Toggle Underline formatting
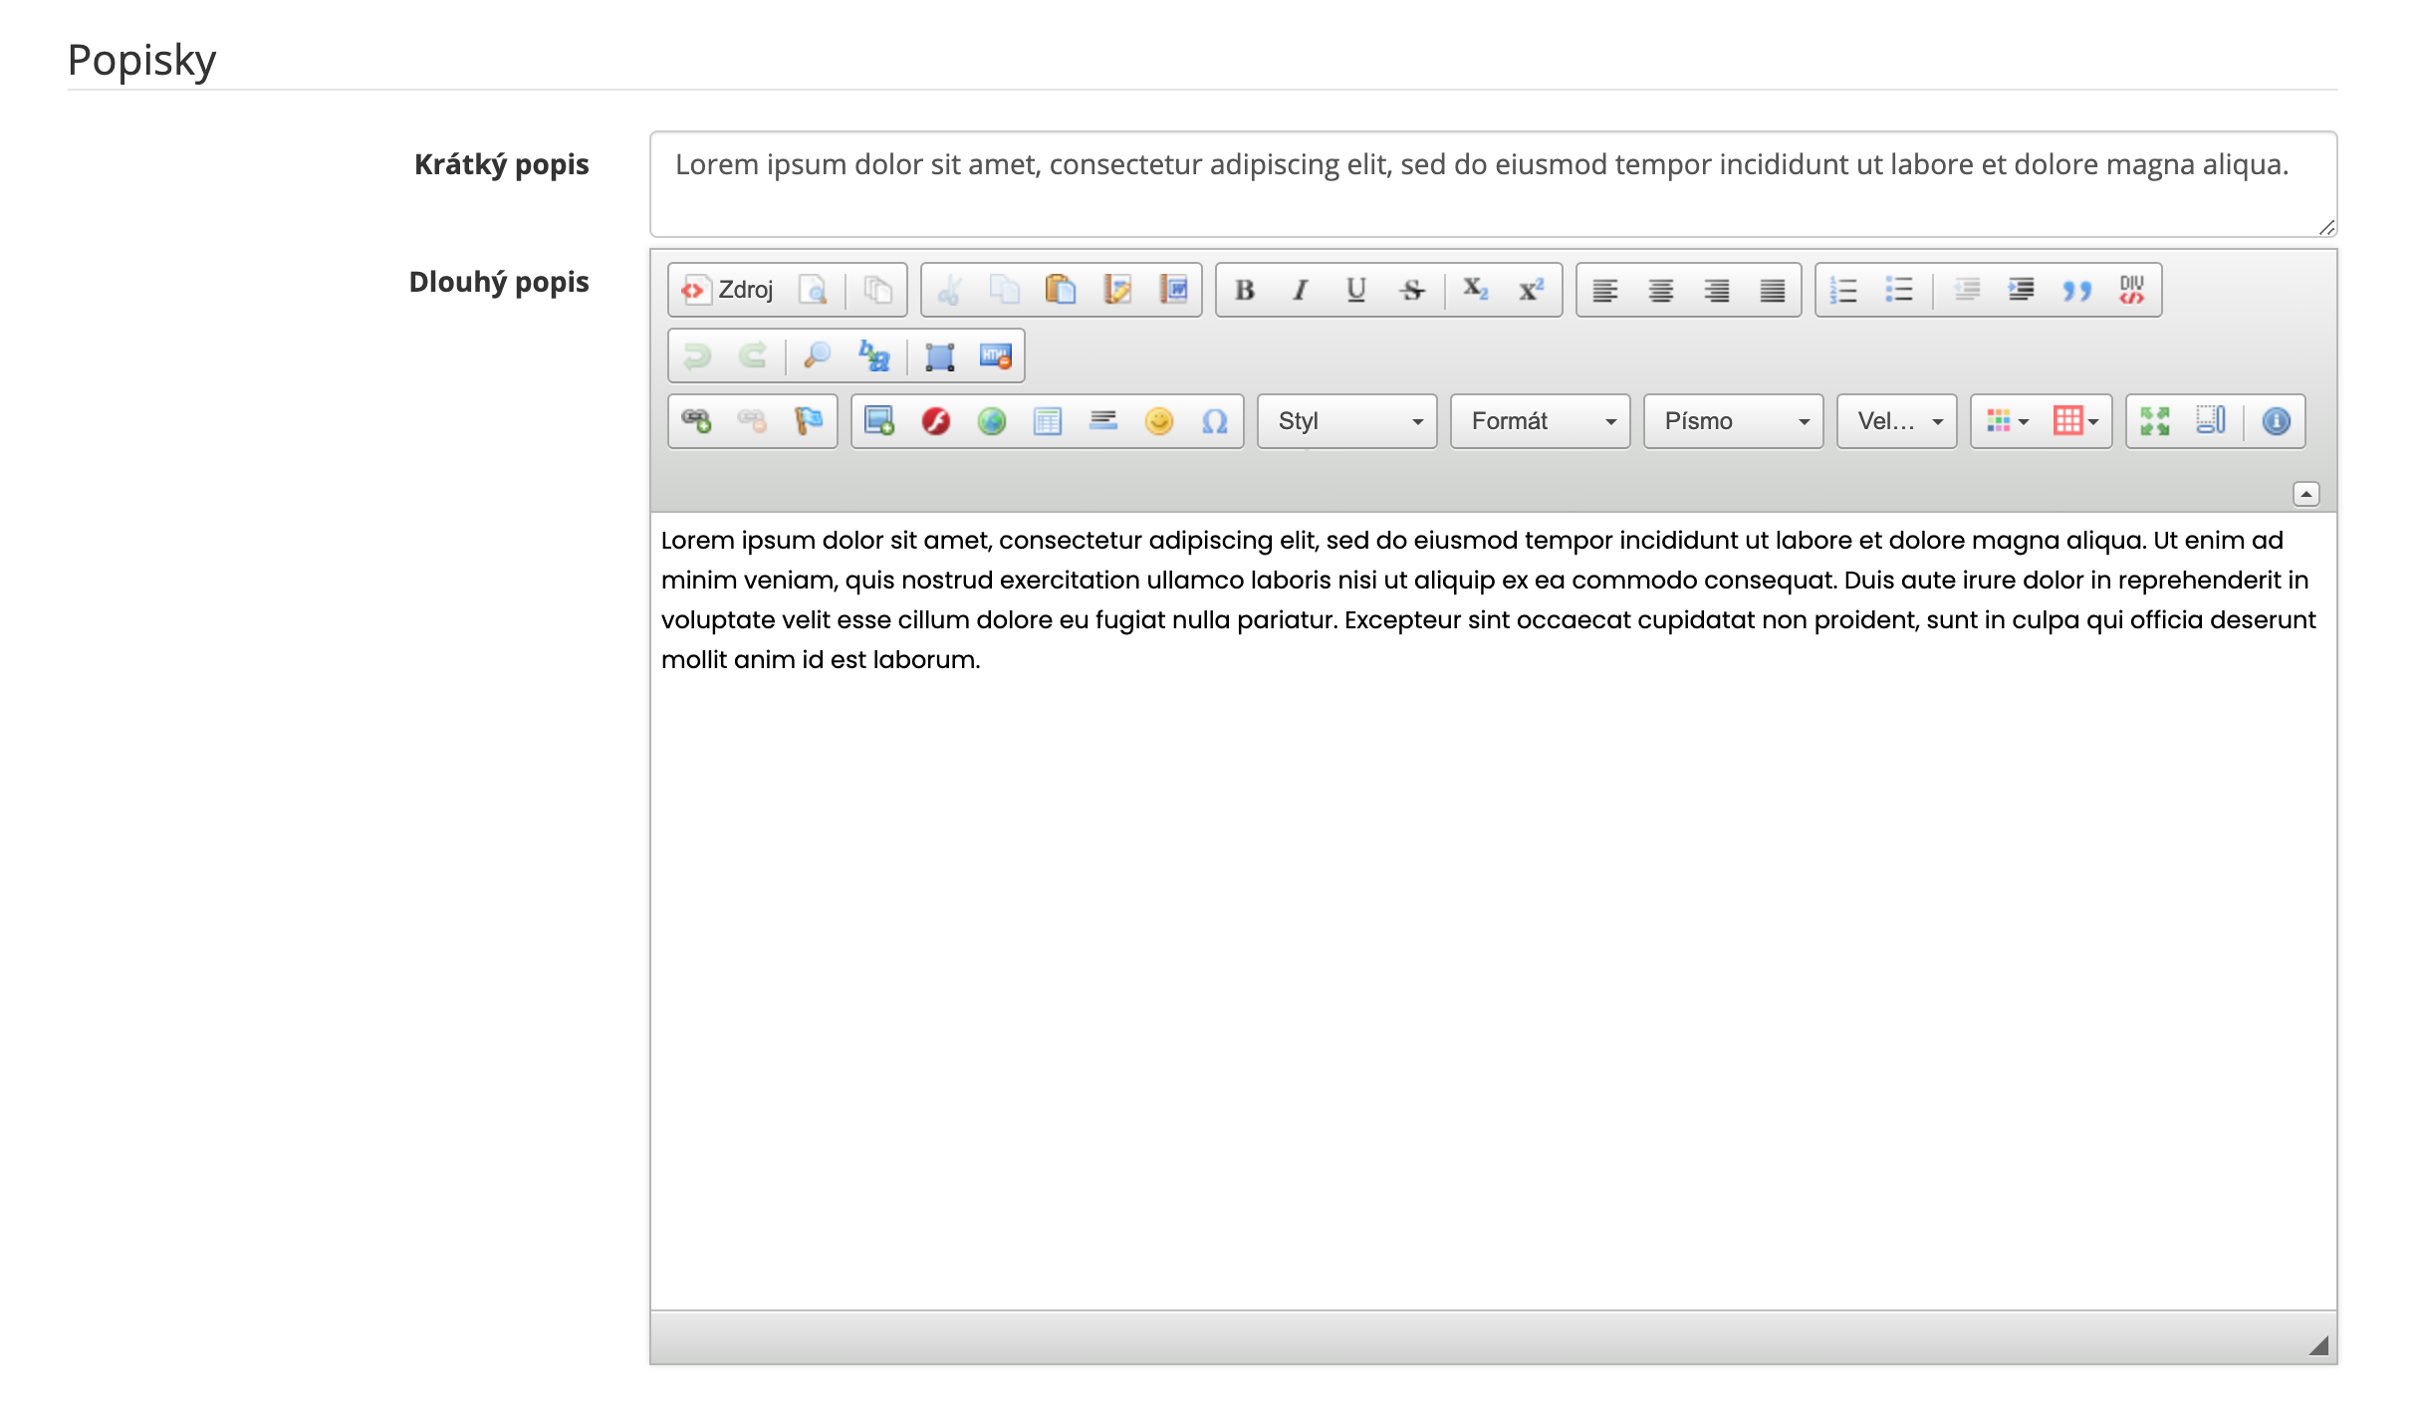 point(1356,290)
